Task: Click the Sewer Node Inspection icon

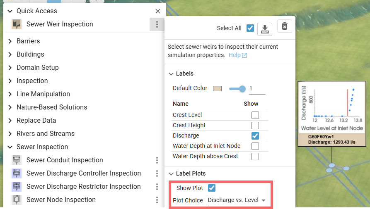Action: coord(17,200)
